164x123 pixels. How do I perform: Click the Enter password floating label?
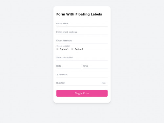tap(64, 40)
